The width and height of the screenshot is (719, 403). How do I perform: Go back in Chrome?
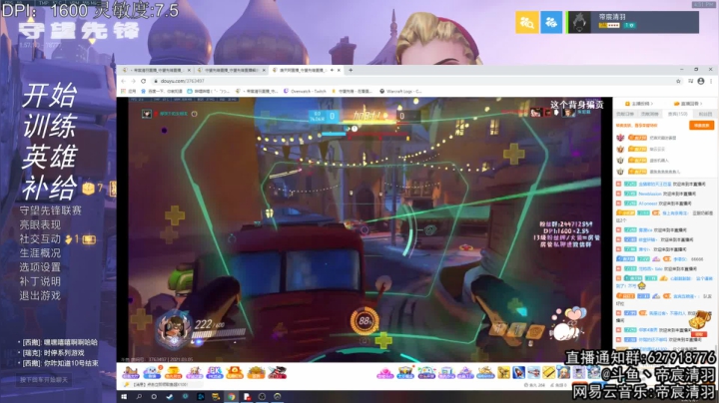pyautogui.click(x=124, y=81)
